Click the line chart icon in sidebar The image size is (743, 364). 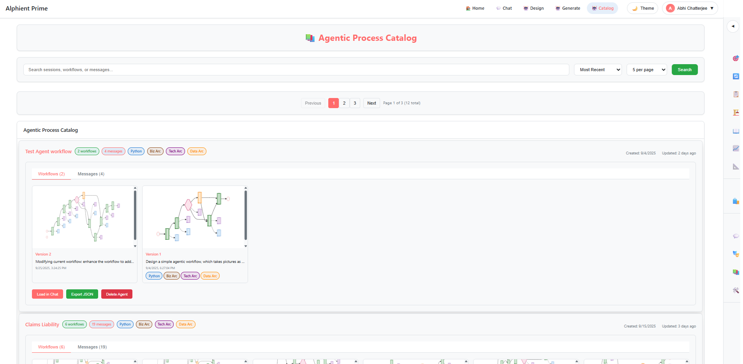pyautogui.click(x=736, y=148)
